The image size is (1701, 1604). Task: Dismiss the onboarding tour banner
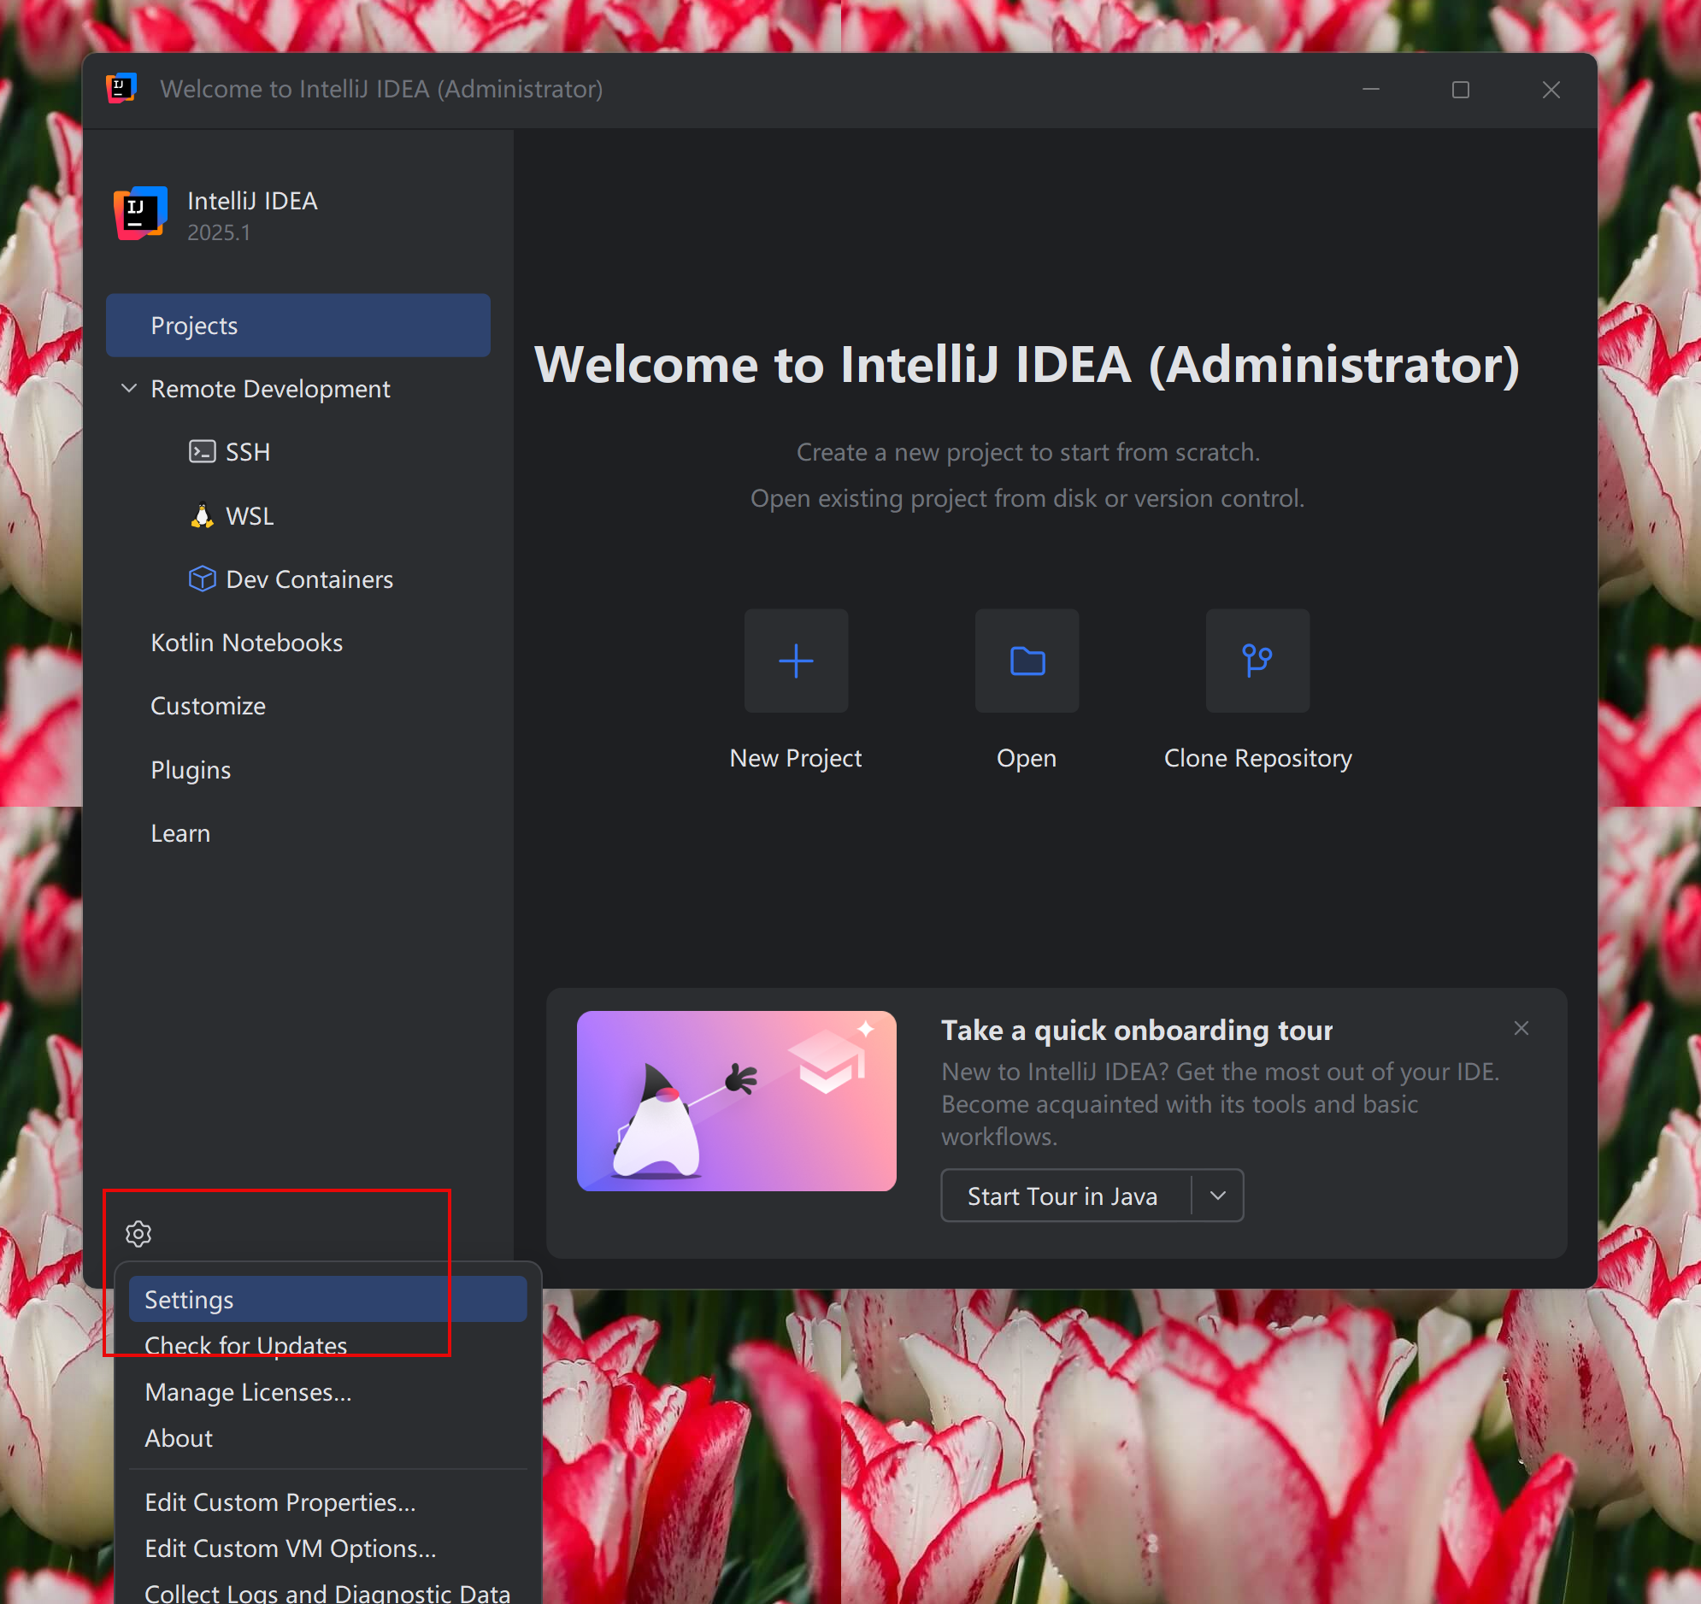click(1521, 1027)
